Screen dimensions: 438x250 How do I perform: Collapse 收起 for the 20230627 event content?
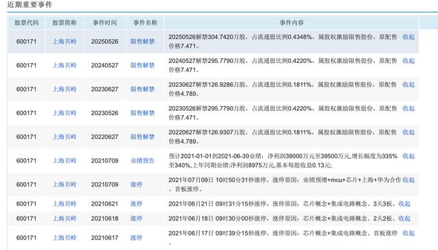[409, 84]
